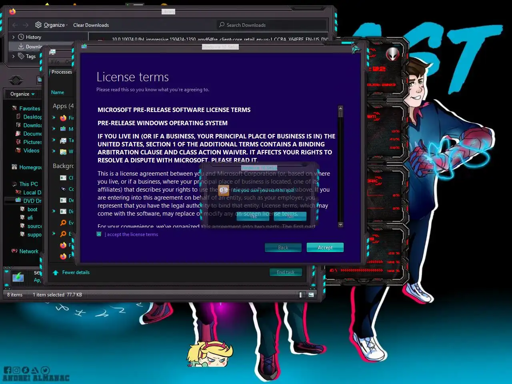Click the Homegroup icon in the Explorer sidebar

pos(14,167)
